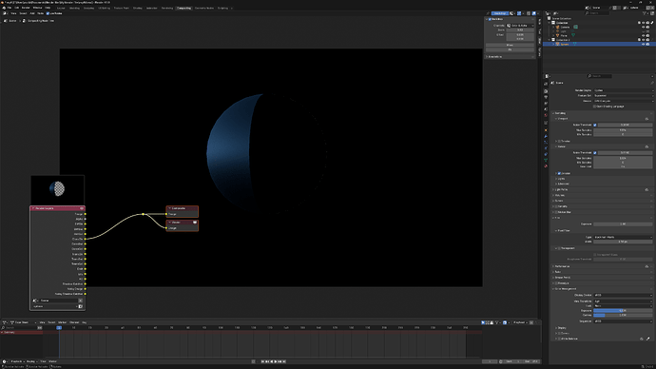Click the Properties search field
The image size is (656, 369).
pyautogui.click(x=600, y=76)
